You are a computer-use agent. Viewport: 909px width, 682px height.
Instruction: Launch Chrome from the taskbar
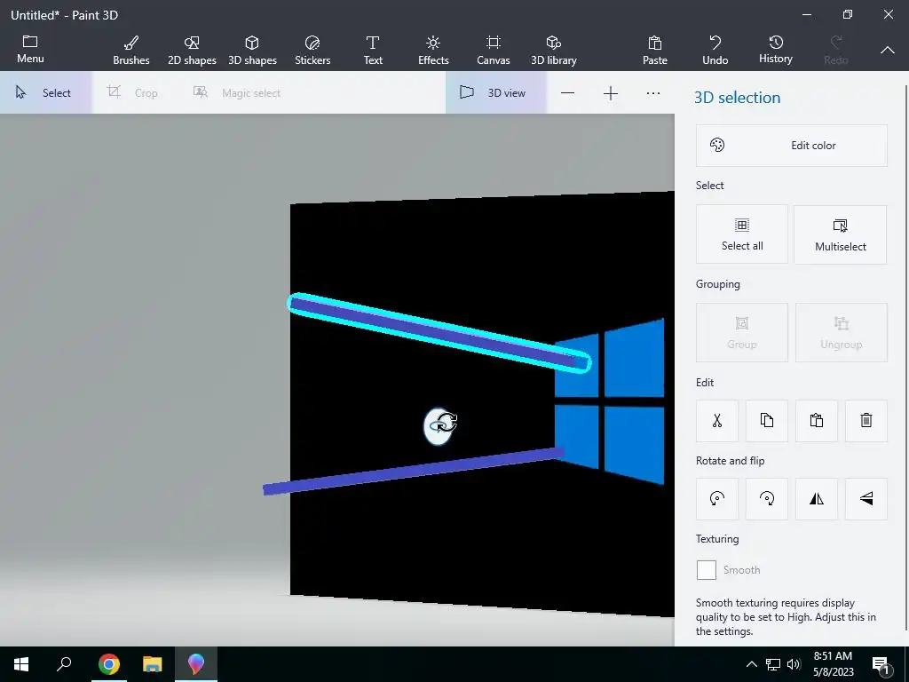coord(109,664)
